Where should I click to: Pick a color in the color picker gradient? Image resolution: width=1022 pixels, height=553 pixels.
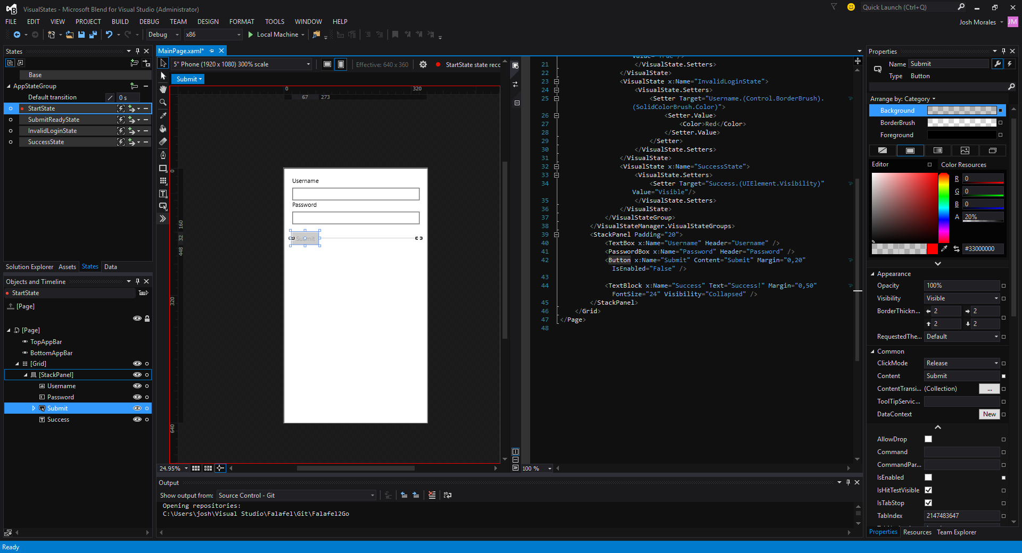click(905, 207)
